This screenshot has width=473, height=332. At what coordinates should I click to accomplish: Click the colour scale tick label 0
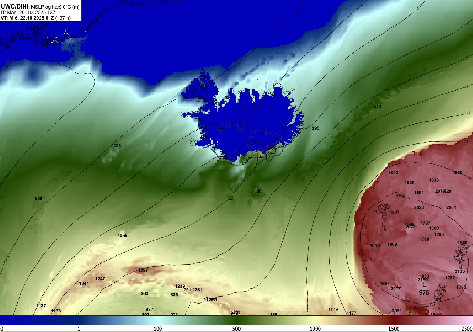click(1, 329)
